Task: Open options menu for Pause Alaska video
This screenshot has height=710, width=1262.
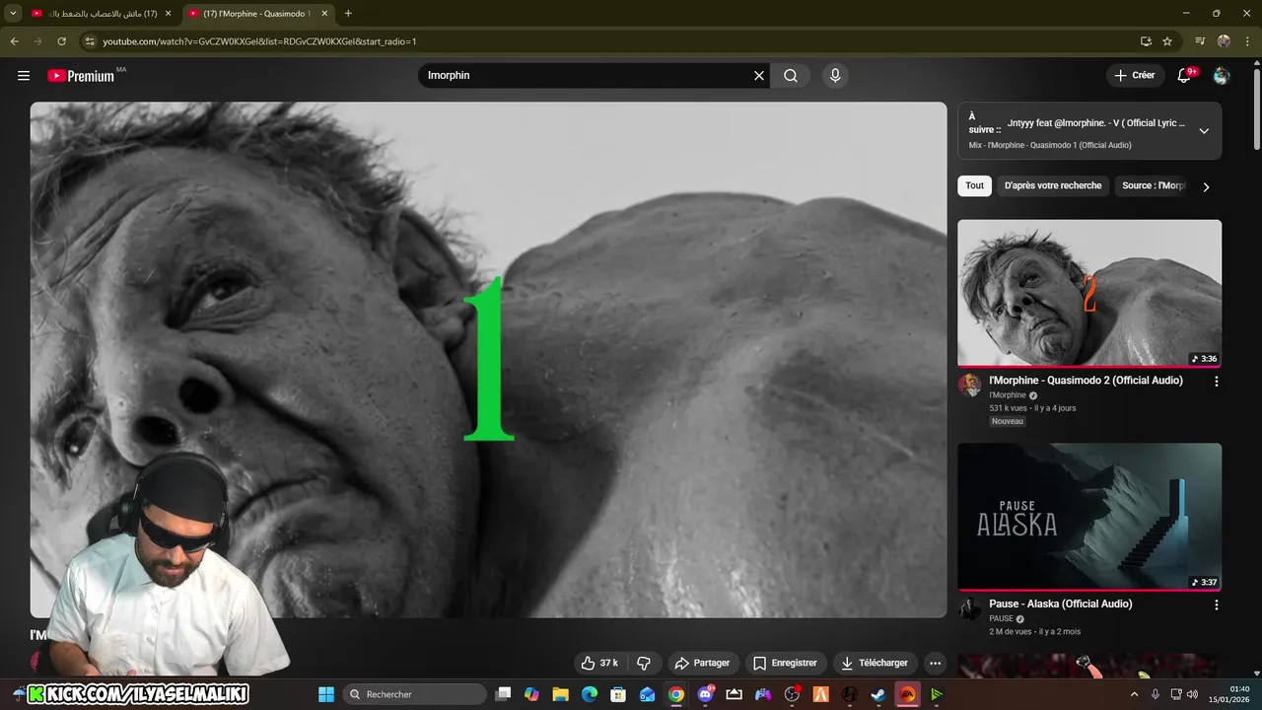Action: [1216, 604]
